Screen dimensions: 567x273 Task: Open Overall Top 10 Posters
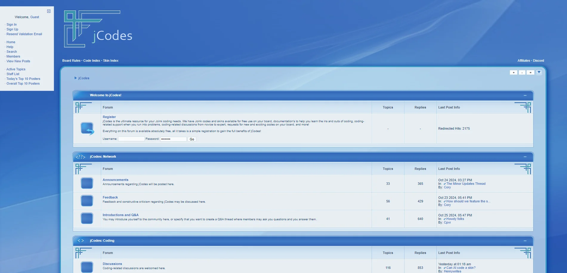click(x=23, y=83)
